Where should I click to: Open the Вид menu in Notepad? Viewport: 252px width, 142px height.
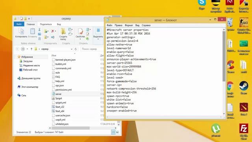coord(137,25)
